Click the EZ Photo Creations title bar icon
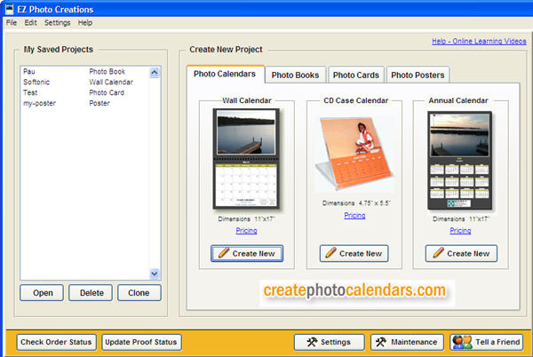Image resolution: width=533 pixels, height=357 pixels. click(x=8, y=8)
